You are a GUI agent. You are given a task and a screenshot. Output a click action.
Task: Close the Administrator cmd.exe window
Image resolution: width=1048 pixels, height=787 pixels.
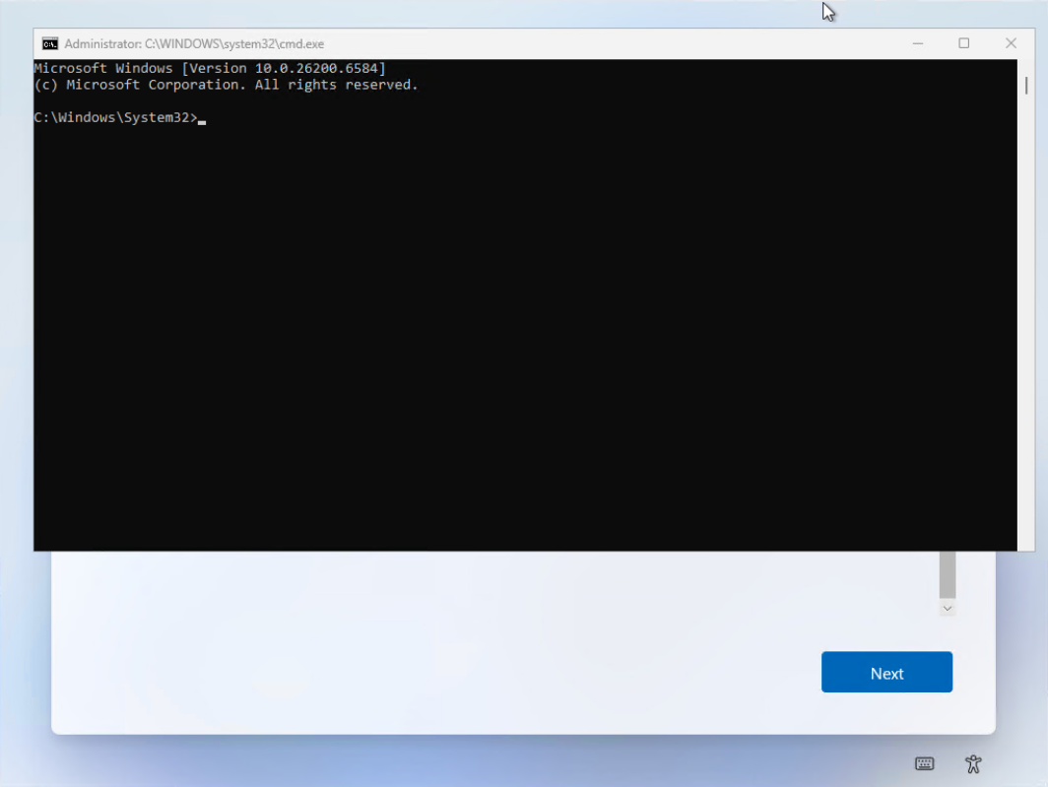[x=1011, y=43]
